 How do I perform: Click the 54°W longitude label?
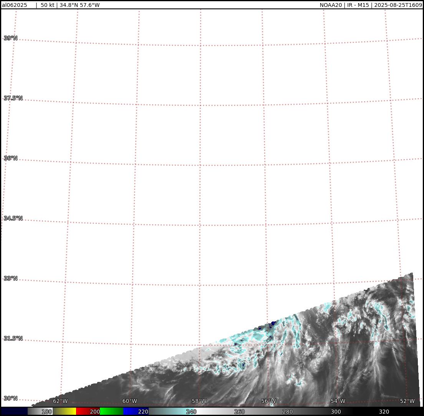[x=338, y=401]
